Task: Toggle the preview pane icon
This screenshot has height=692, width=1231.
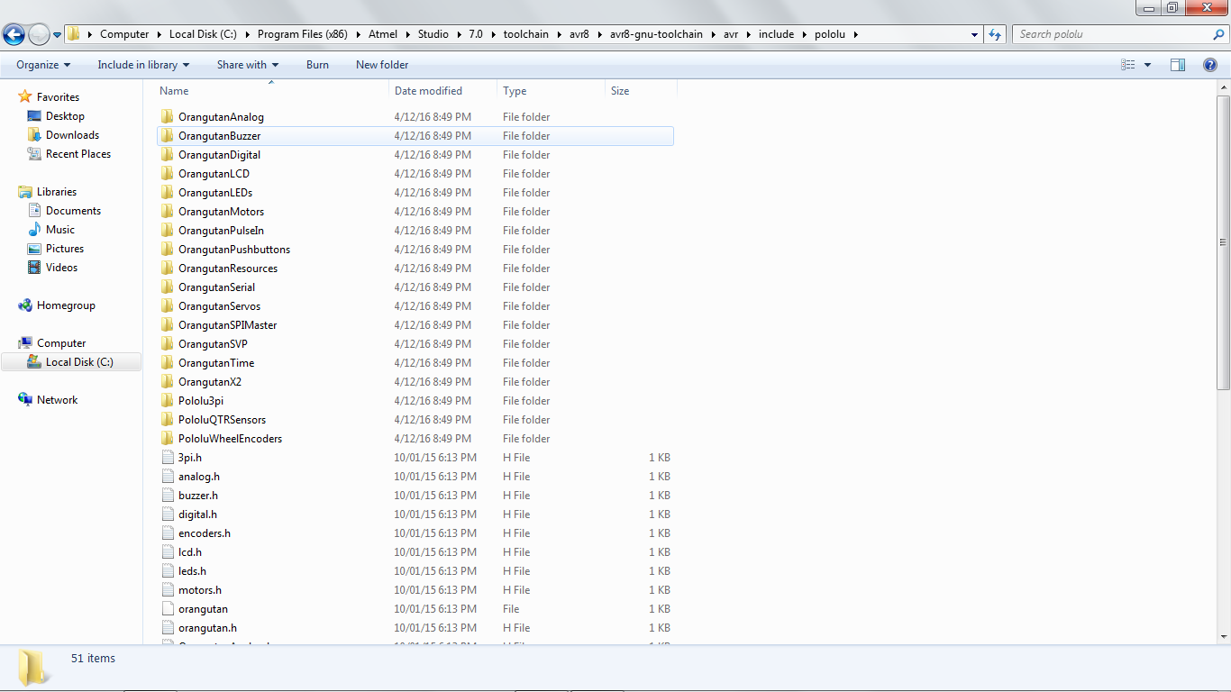Action: (1177, 65)
